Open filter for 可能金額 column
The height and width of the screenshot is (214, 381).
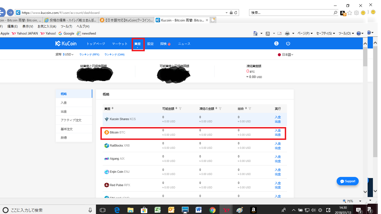click(180, 109)
